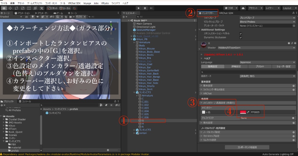Expand the lilToon update notice
298x156 pixels.
pyautogui.click(x=202, y=54)
